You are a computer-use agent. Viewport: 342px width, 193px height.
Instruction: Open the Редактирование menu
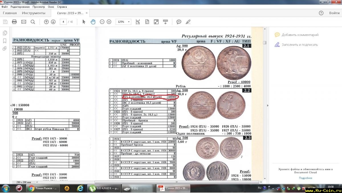20,7
